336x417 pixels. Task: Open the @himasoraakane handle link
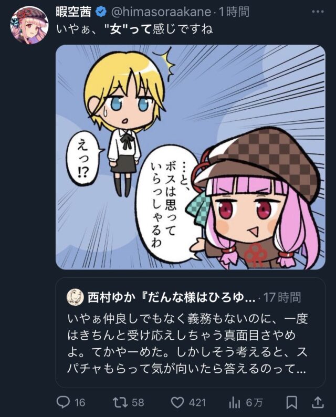[161, 12]
